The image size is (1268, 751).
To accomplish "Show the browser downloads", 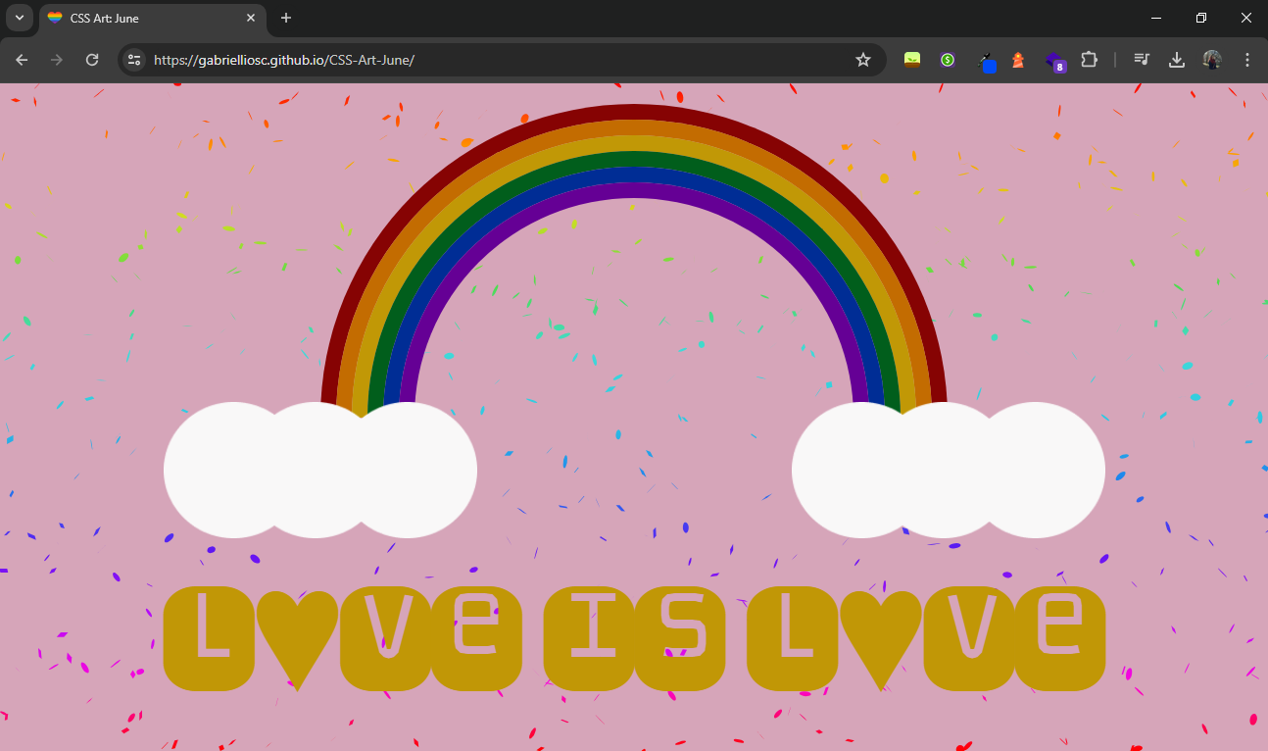I will pos(1177,60).
